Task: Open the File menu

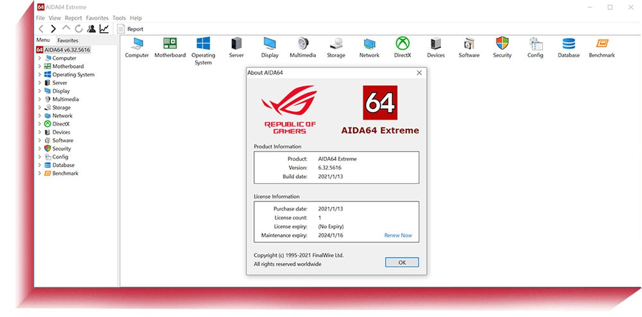Action: [x=40, y=18]
